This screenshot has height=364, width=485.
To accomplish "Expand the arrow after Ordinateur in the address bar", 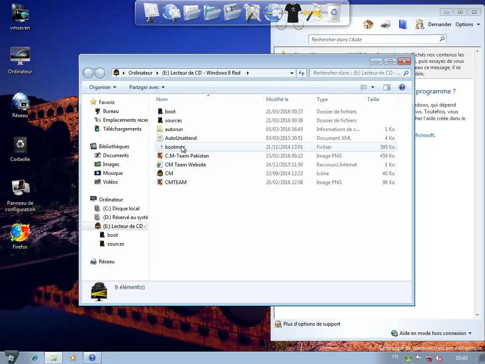I will click(157, 73).
